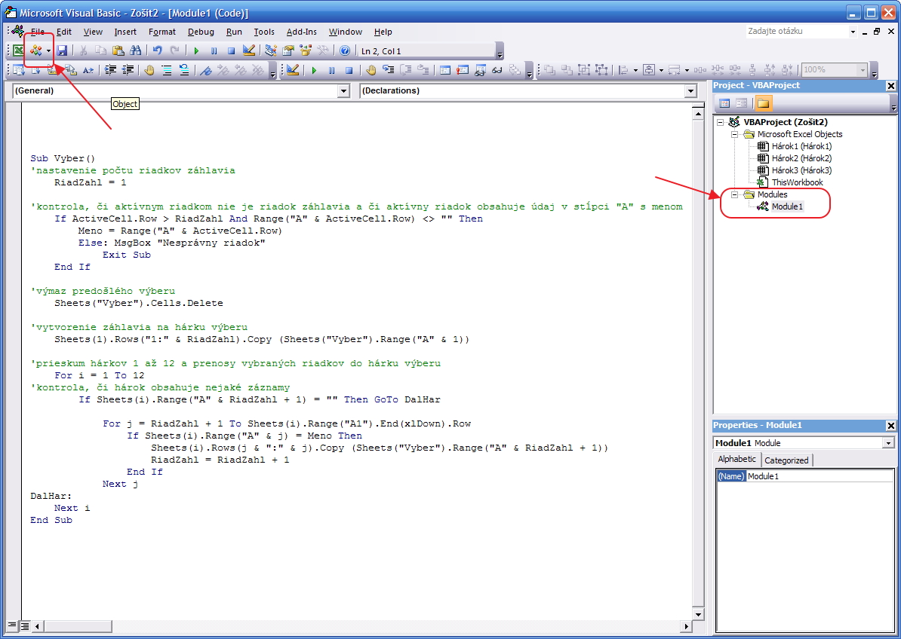Click the Toggle Breakpoint hand icon
901x639 pixels.
(149, 70)
